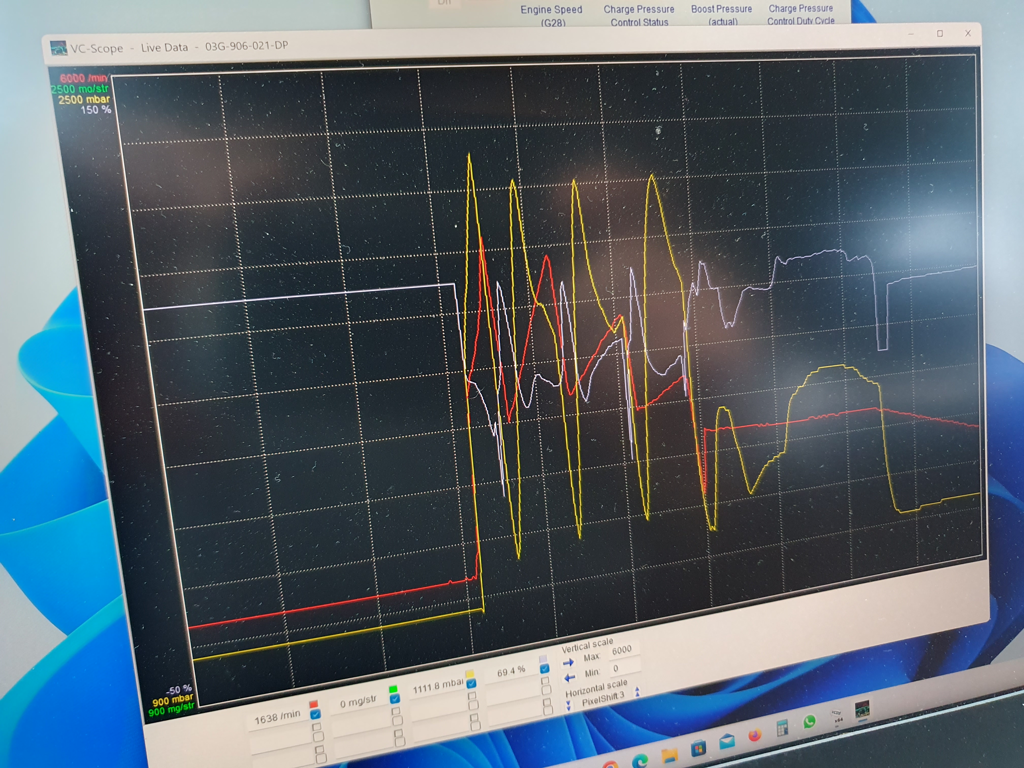The height and width of the screenshot is (768, 1024).
Task: Open Calculator from the taskbar
Action: (x=782, y=728)
